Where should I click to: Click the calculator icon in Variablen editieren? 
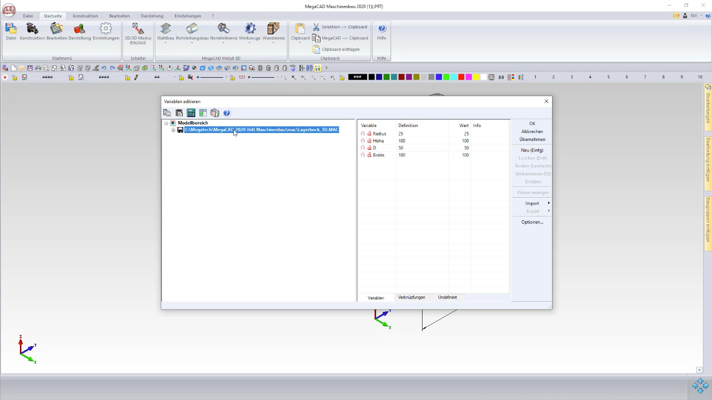point(191,113)
